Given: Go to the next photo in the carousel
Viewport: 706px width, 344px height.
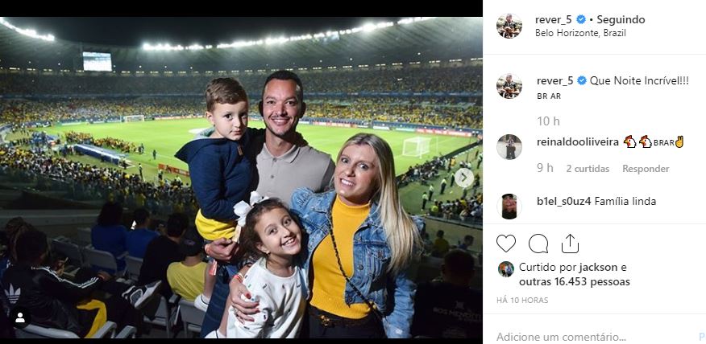Looking at the screenshot, I should (x=464, y=178).
